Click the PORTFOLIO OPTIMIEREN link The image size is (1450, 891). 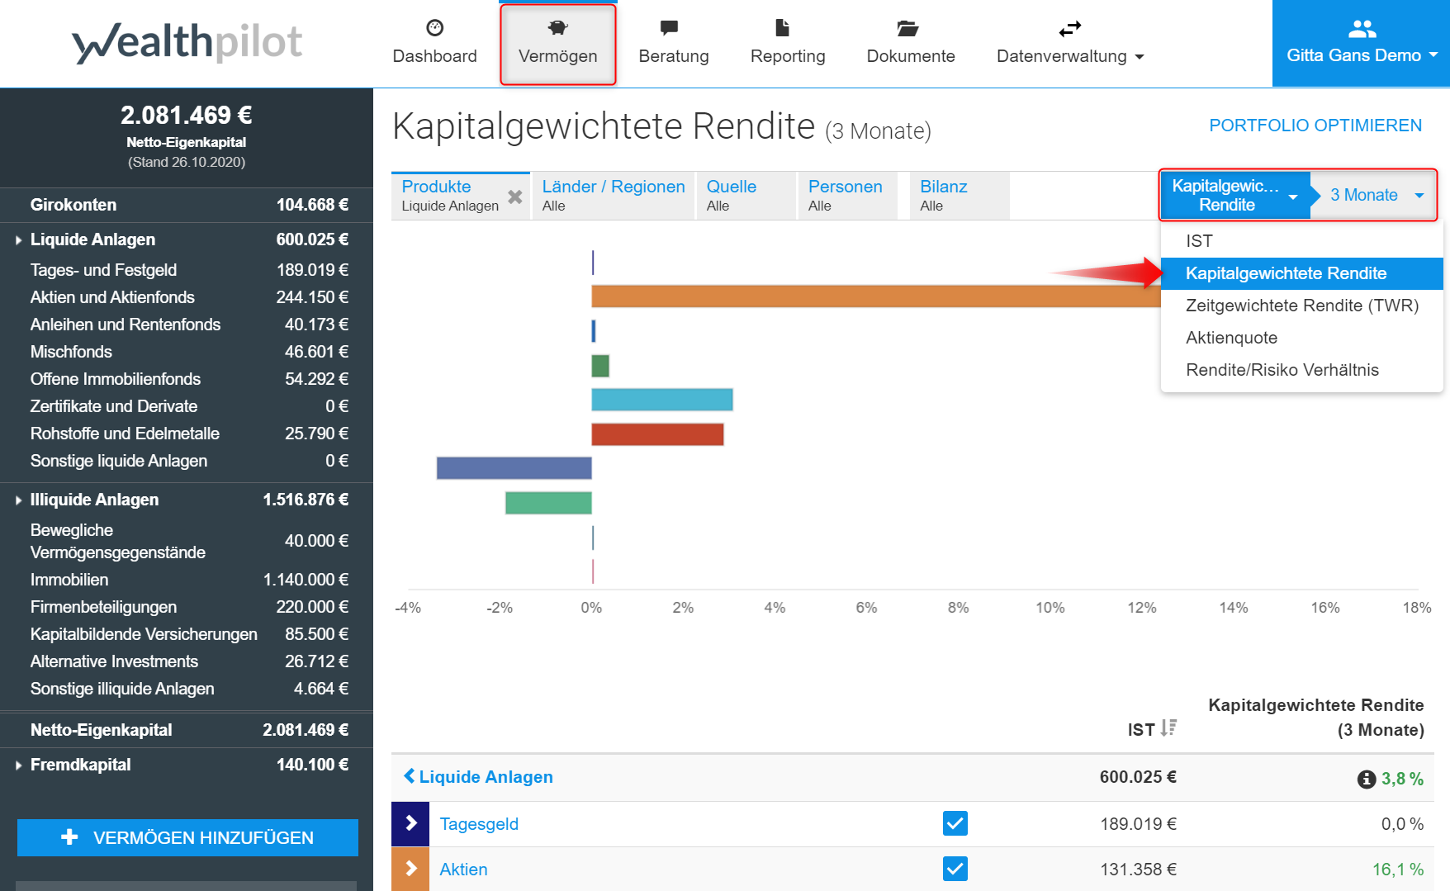pyautogui.click(x=1315, y=126)
